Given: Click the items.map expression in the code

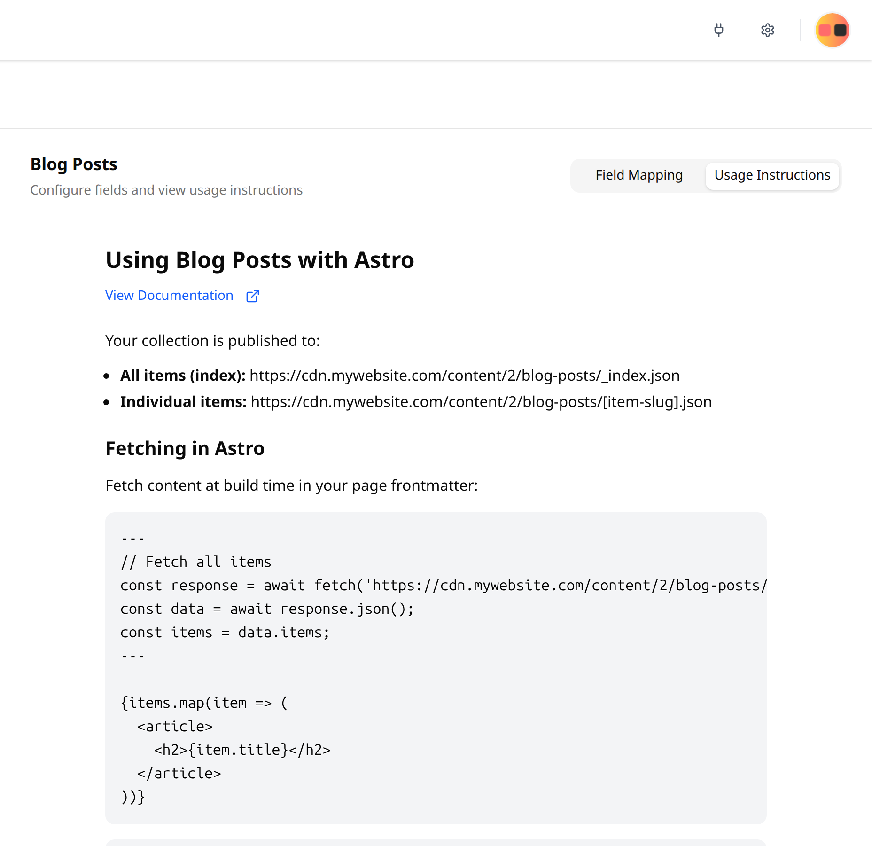Looking at the screenshot, I should pos(203,703).
